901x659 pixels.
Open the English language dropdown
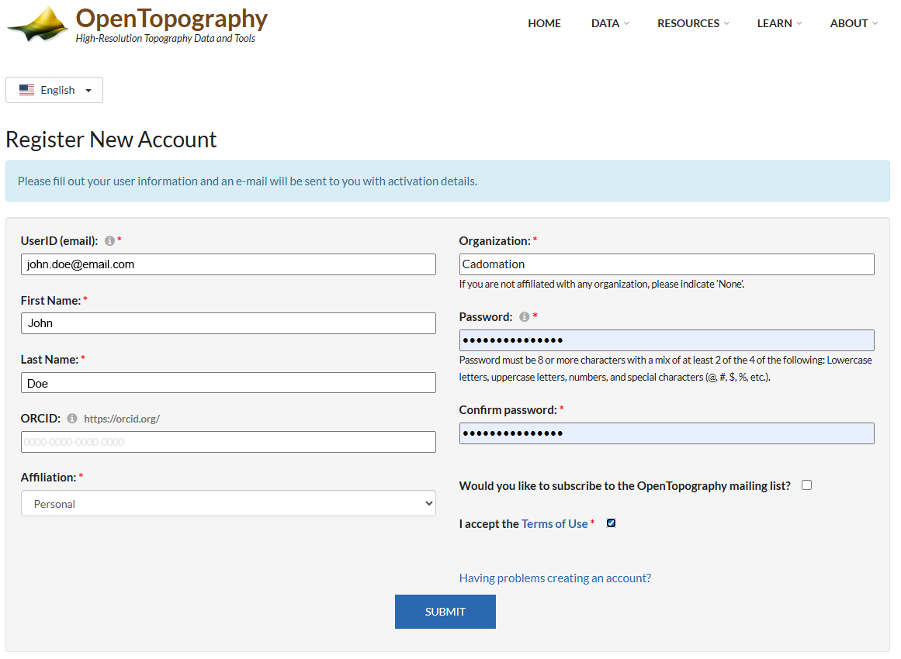54,90
